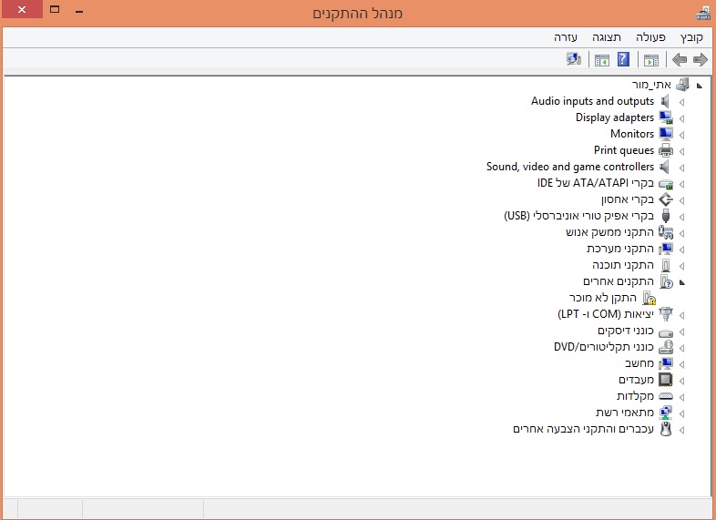Expand the מתאמי רשת network adapters node
This screenshot has width=716, height=520.
(x=682, y=413)
